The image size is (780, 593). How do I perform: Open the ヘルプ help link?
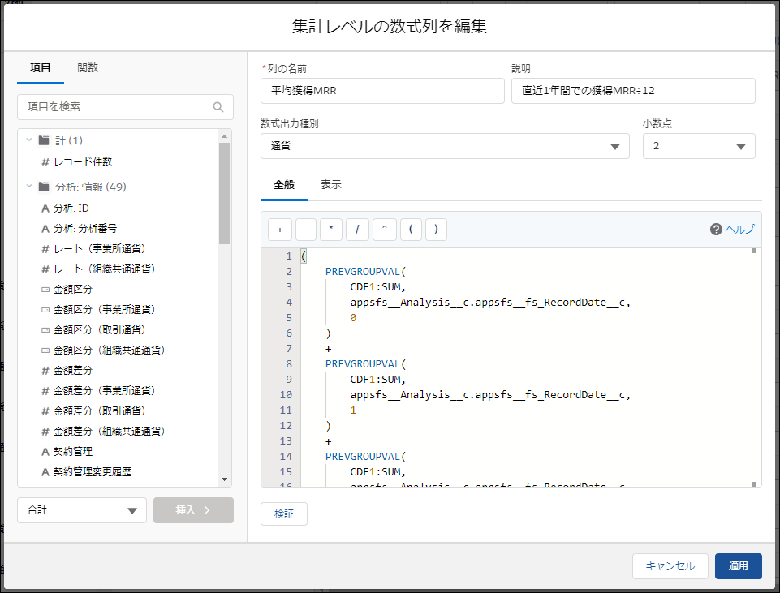coord(732,230)
